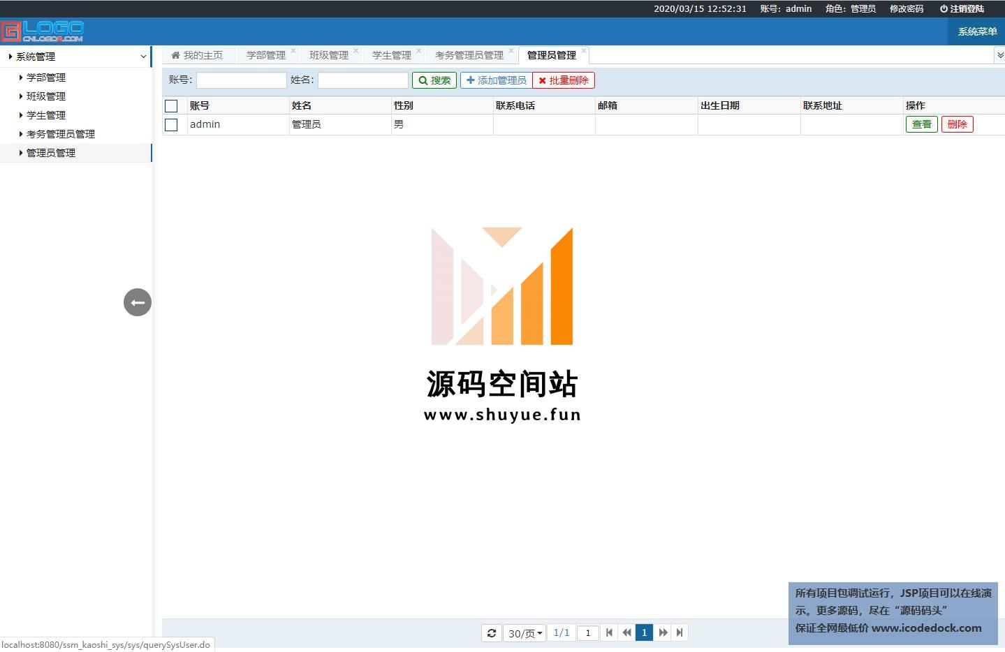Click the 出生日期 column header
This screenshot has width=1005, height=652.
(x=749, y=105)
